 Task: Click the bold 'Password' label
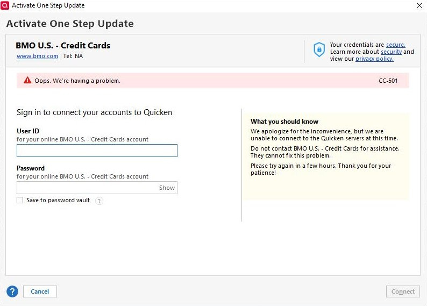coord(31,168)
